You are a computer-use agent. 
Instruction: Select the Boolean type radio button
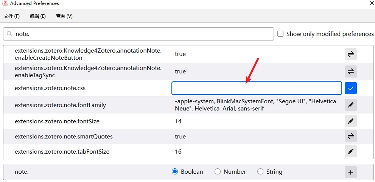[175, 172]
